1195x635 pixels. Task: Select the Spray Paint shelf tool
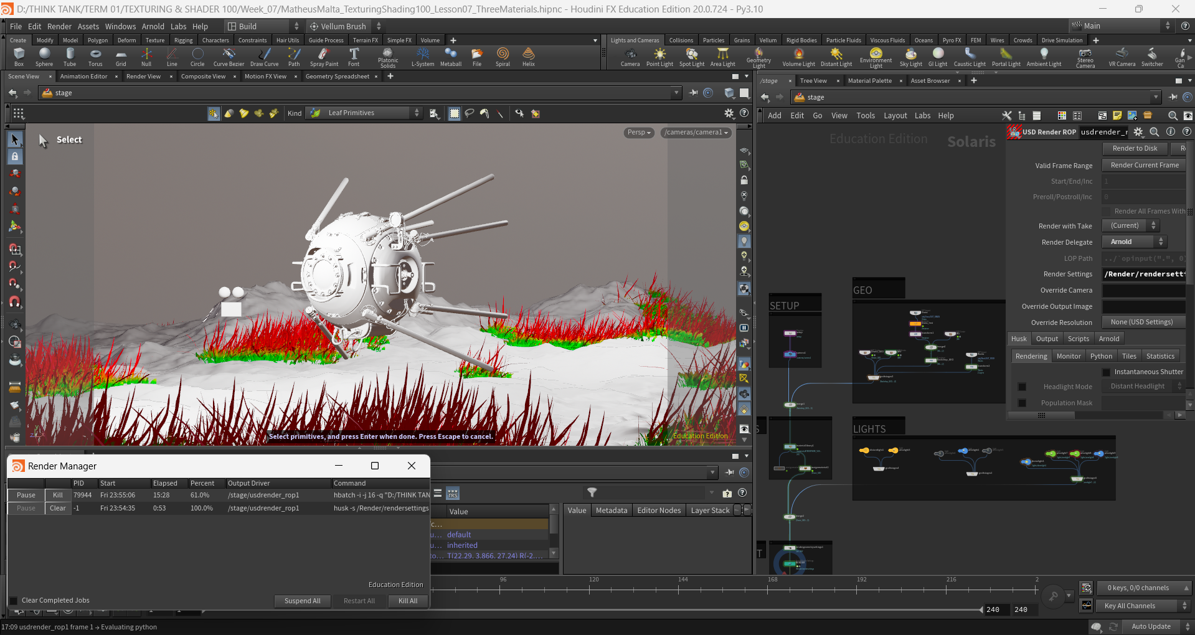click(324, 57)
